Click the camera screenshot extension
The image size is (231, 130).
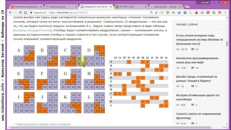[x=202, y=13]
